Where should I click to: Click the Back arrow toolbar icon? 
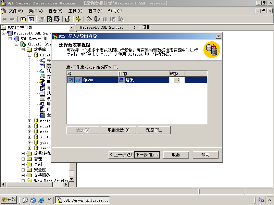click(5, 19)
